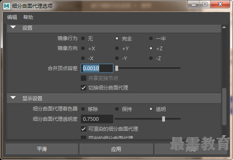Choose -Z mirror direction
The image size is (233, 160).
[151, 58]
